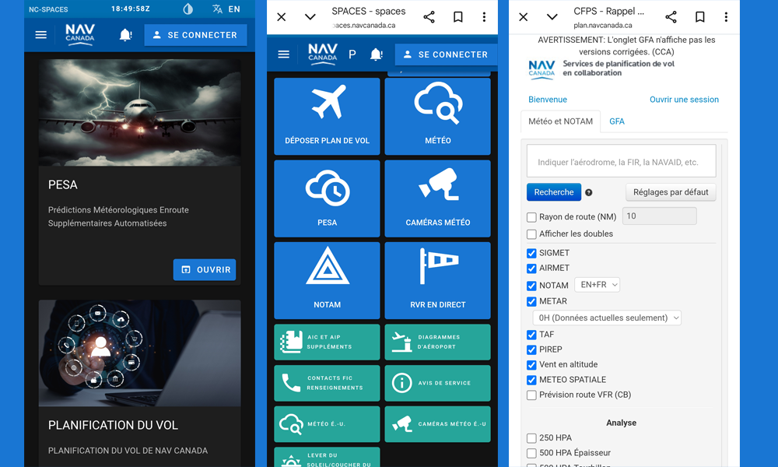This screenshot has height=467, width=778.
Task: Share the SPACES page
Action: click(x=429, y=17)
